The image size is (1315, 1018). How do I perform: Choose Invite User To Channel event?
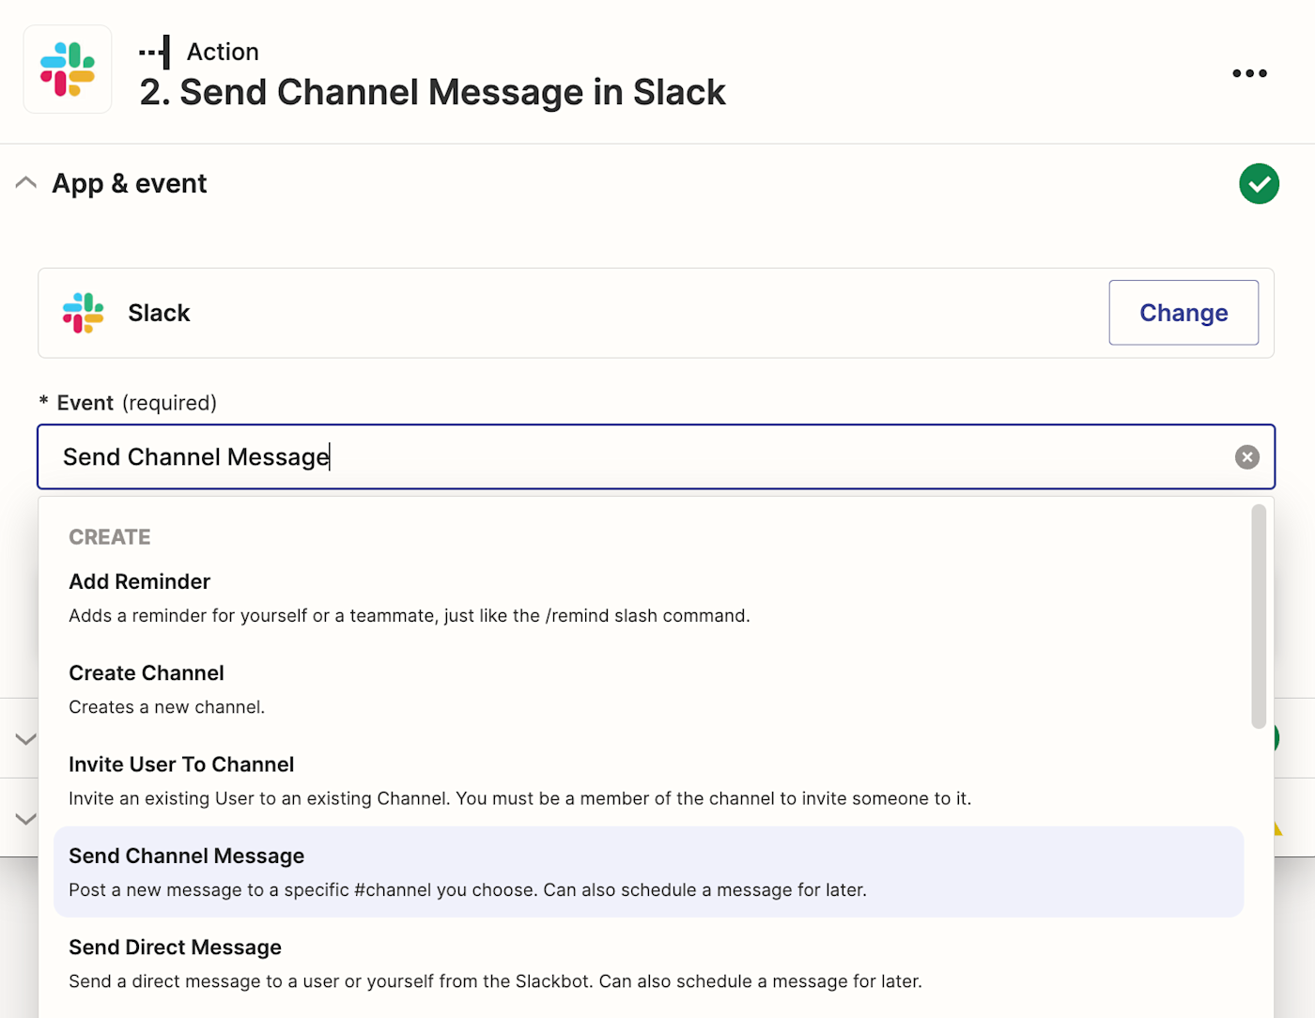pyautogui.click(x=648, y=780)
